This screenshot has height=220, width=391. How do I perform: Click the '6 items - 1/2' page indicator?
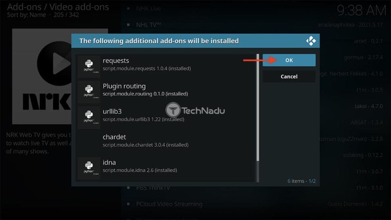pos(302,181)
